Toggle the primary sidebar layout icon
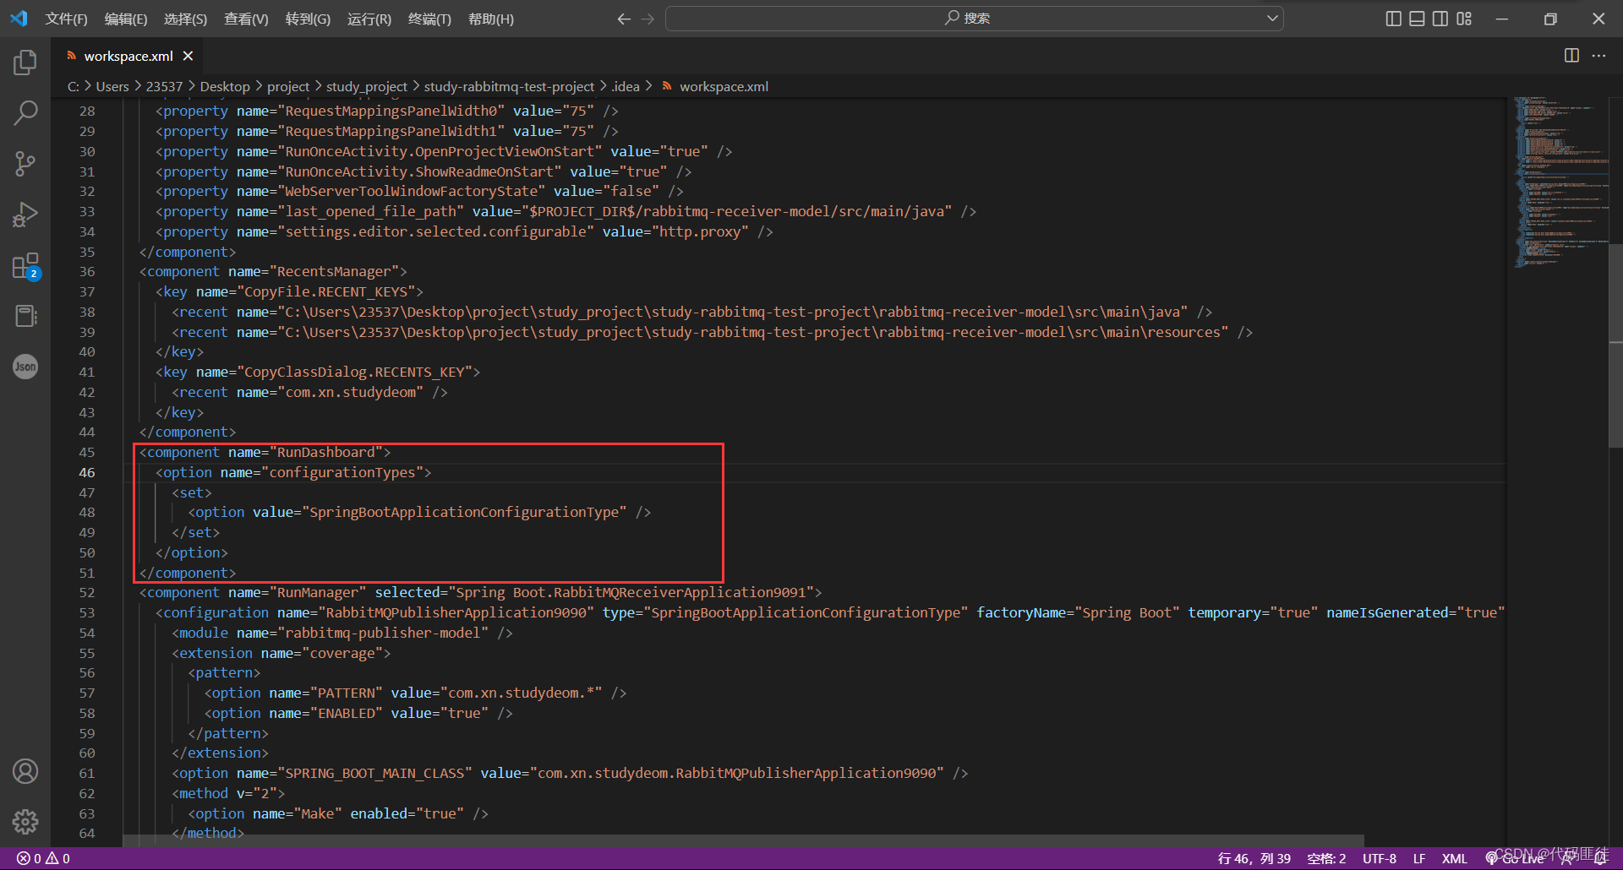Screen dimensions: 1623x870 pos(1394,19)
